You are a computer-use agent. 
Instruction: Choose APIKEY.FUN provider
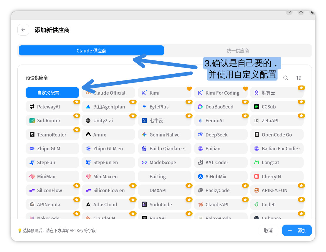pos(277,190)
